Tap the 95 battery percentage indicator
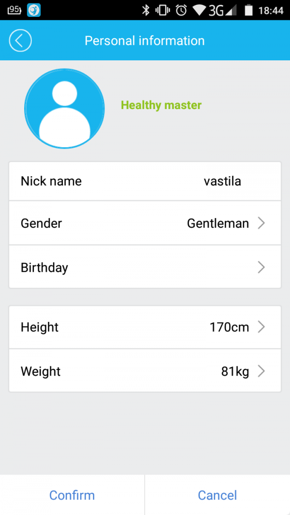This screenshot has width=290, height=515. 14,10
